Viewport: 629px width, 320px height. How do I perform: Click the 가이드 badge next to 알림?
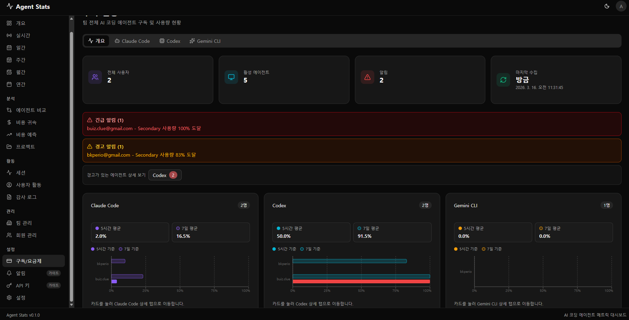(x=54, y=273)
